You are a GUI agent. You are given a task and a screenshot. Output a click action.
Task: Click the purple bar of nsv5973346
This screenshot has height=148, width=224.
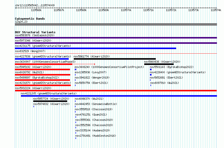pos(116,43)
